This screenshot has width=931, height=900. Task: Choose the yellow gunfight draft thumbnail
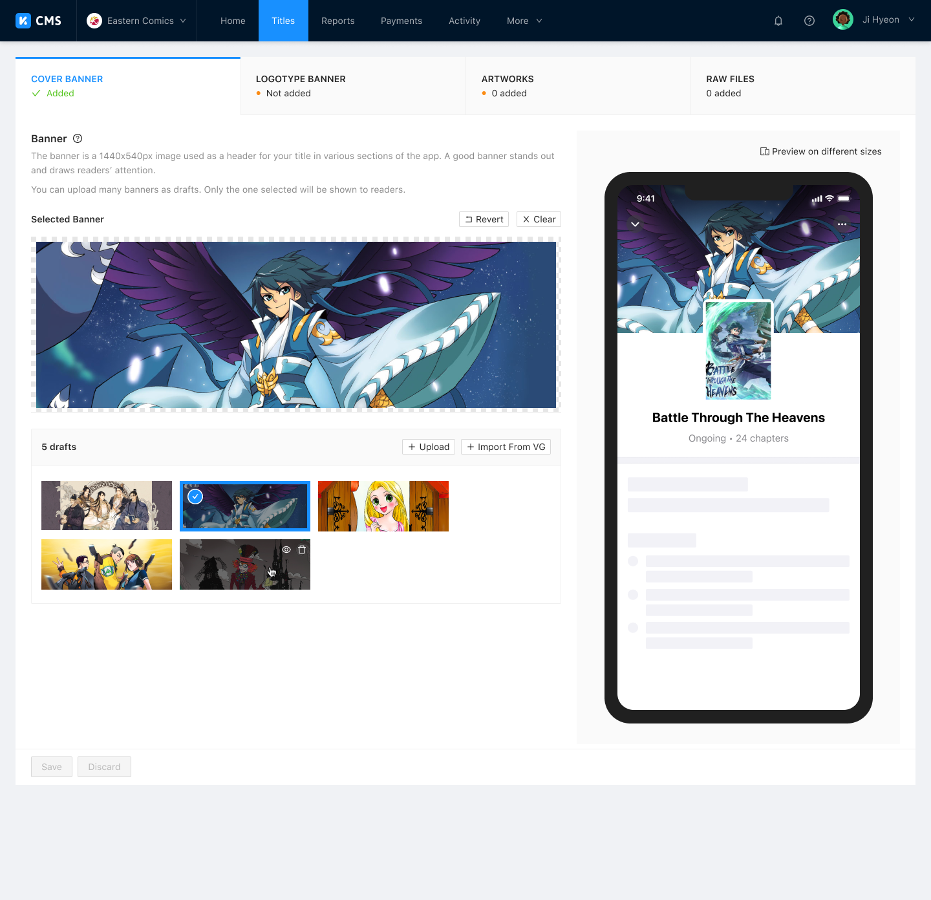point(107,564)
